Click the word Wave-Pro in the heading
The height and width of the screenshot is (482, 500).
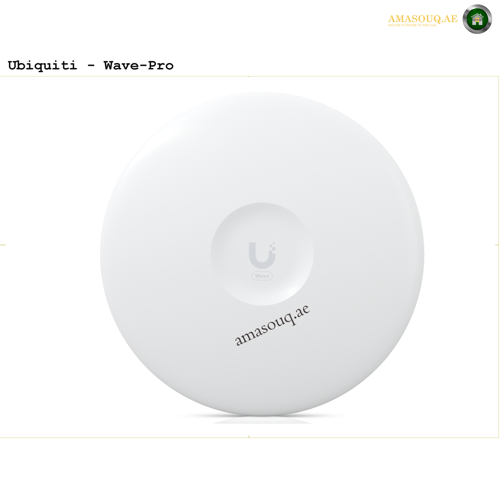(x=139, y=66)
